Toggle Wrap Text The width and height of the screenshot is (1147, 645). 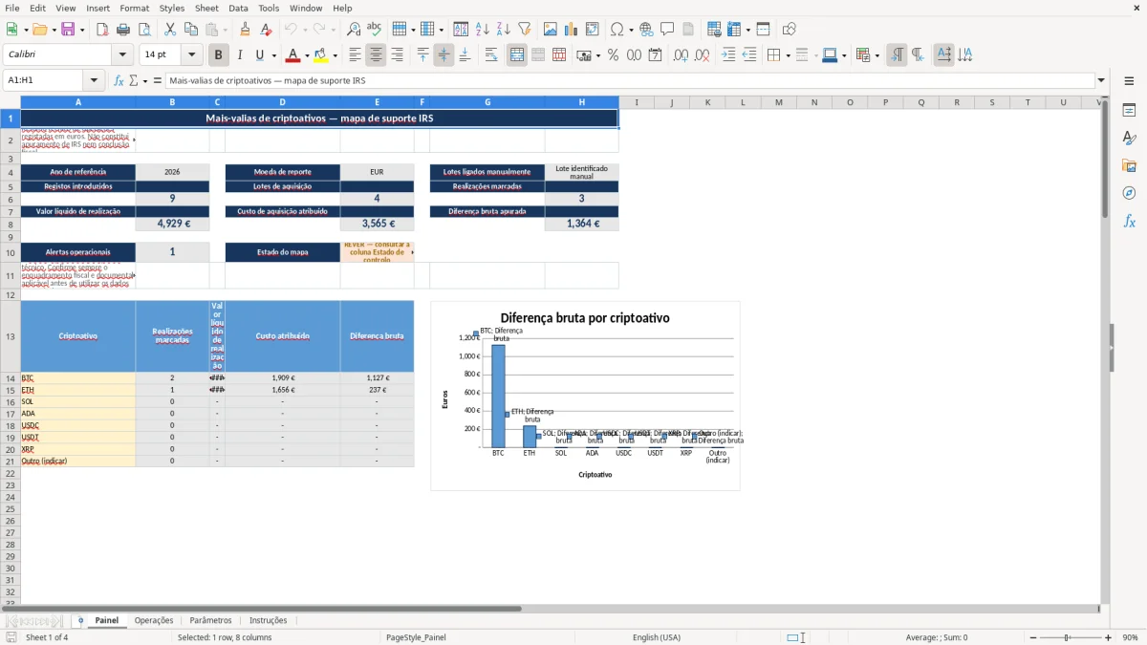[x=491, y=55]
